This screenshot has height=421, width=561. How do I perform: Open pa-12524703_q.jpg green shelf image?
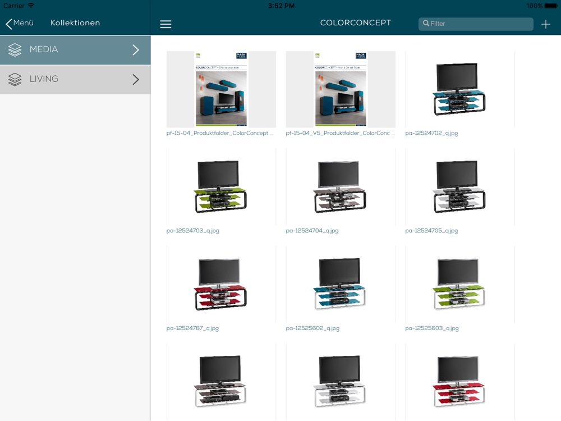pyautogui.click(x=221, y=187)
